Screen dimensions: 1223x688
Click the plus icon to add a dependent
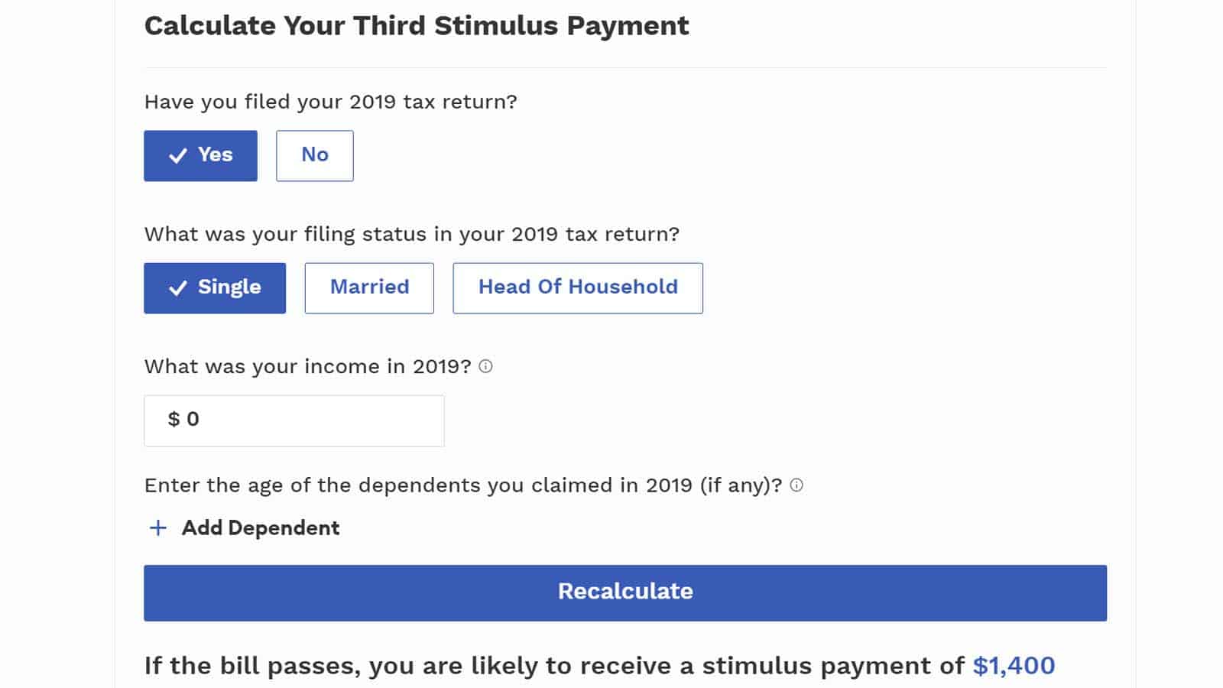(x=157, y=527)
